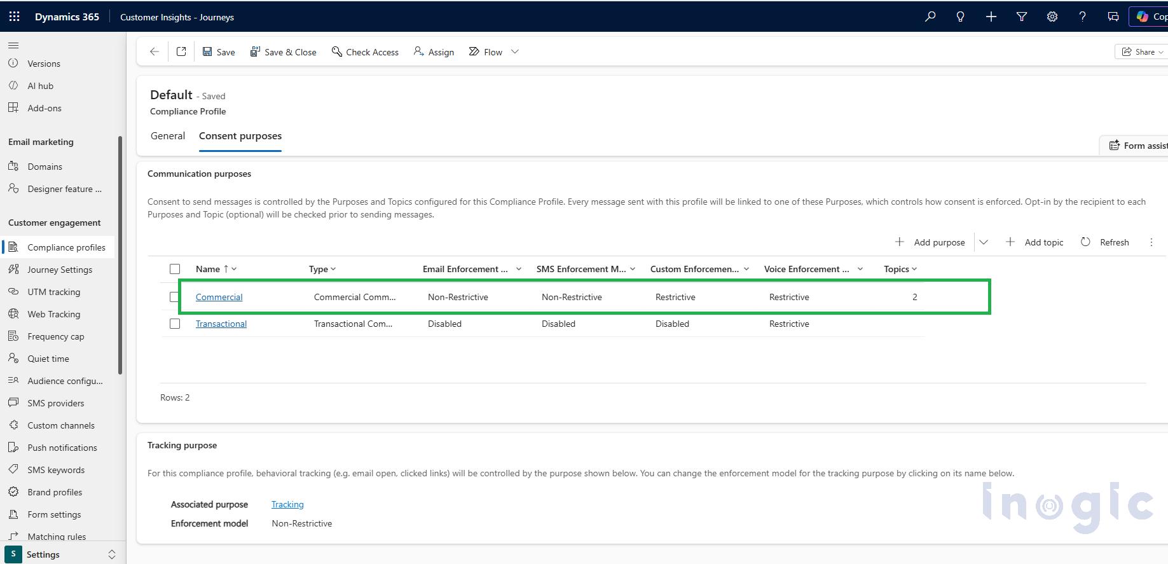Open the Commercial purpose link
Viewport: 1168px width, 564px height.
click(x=219, y=297)
